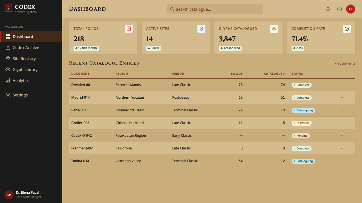362x203 pixels.
Task: Click the Usumacinta Basin region cell
Action: click(130, 110)
